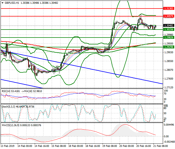
Task: Select the RSI scale value 70
Action: (165, 94)
